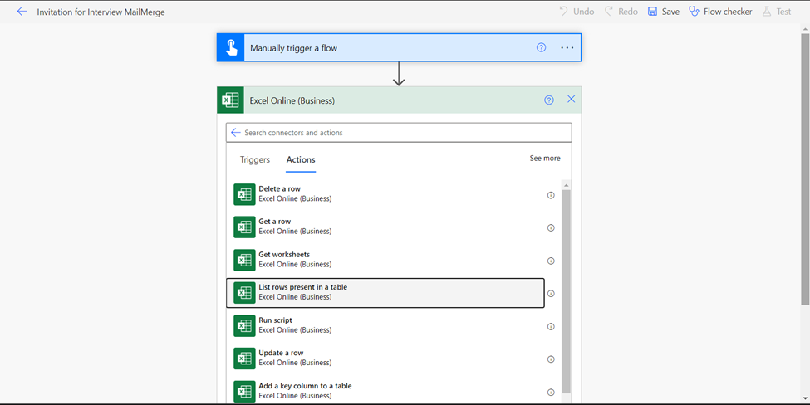Click the actions list scrollbar thumb
810x405 pixels.
click(567, 291)
